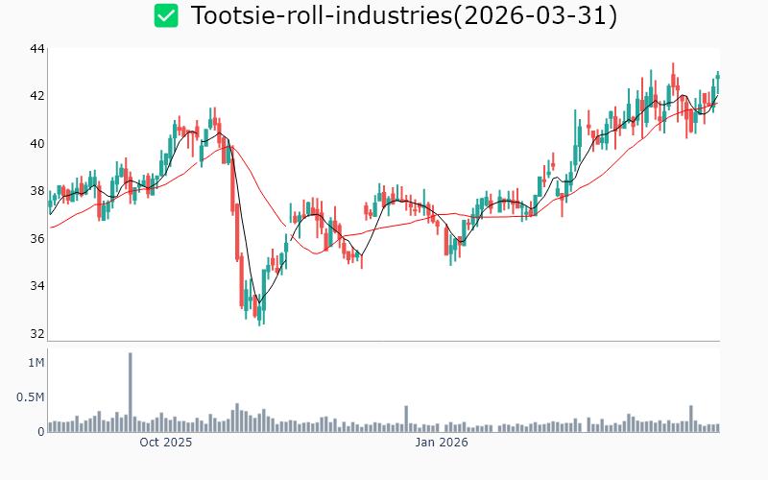Screen dimensions: 768x480
Task: Select the 0.5M volume axis label
Action: click(x=31, y=397)
